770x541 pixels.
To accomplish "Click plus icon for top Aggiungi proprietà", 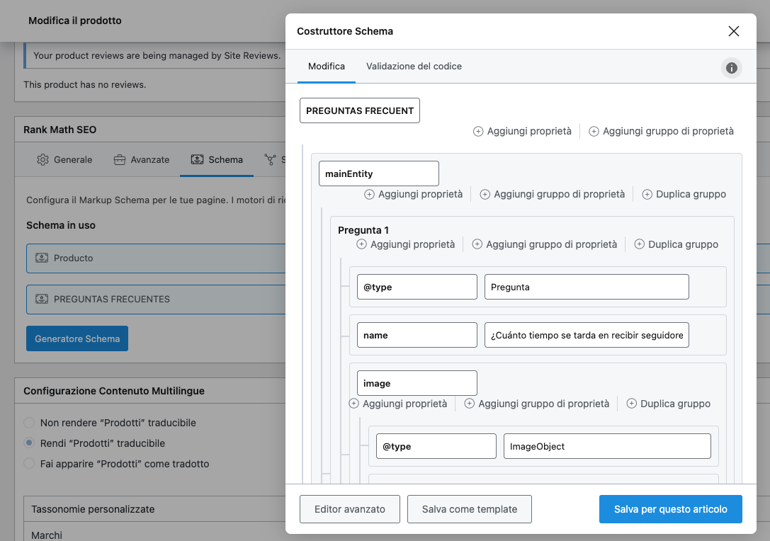I will [478, 131].
